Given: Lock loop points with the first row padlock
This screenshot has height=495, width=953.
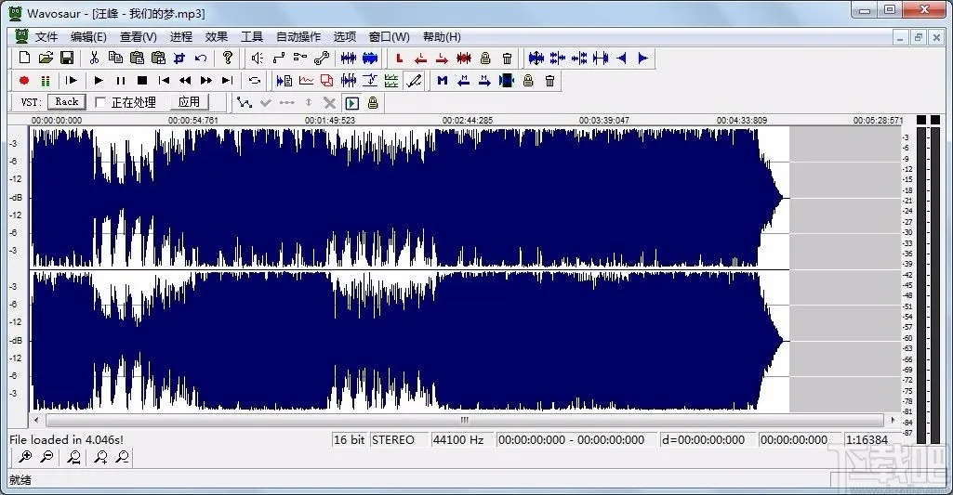Looking at the screenshot, I should 485,59.
